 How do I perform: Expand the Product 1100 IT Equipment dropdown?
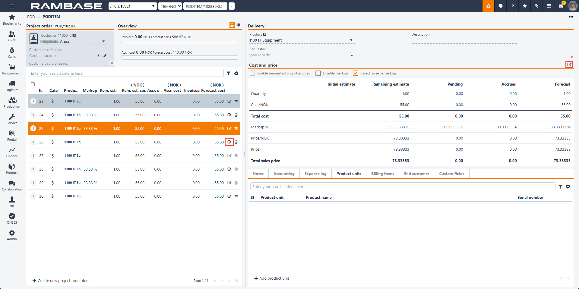coord(351,40)
